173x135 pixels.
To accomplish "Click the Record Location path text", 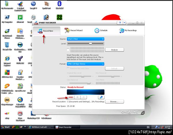I will [x=86, y=102].
